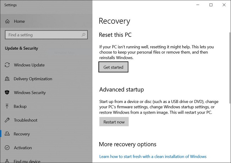Open Delivery Optimization settings

[46, 79]
